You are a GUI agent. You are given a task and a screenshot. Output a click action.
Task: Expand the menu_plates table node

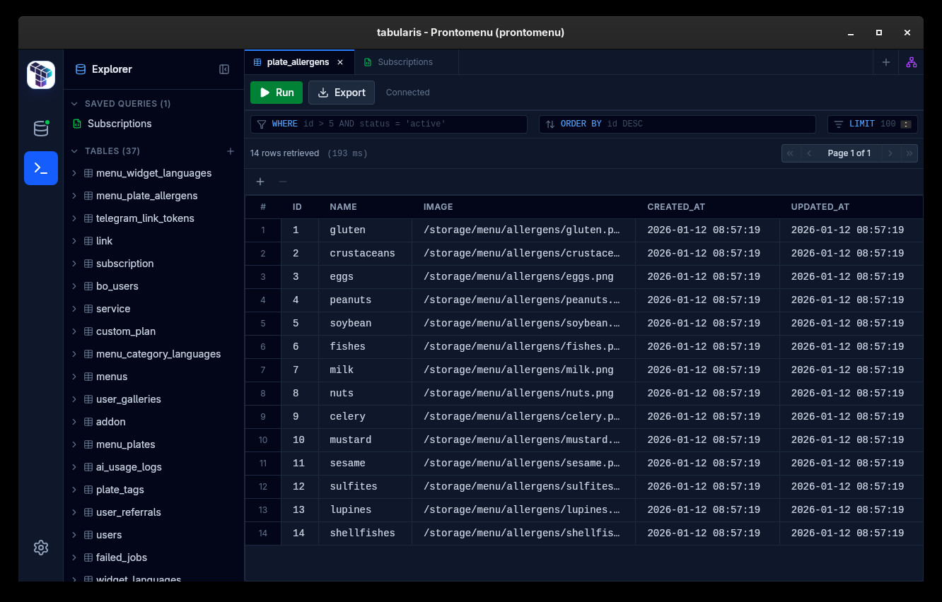74,444
